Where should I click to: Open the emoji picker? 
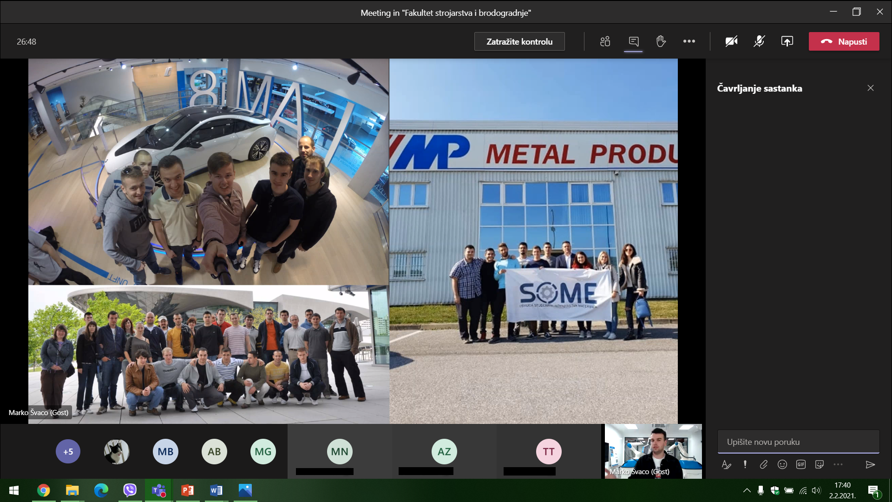[782, 464]
